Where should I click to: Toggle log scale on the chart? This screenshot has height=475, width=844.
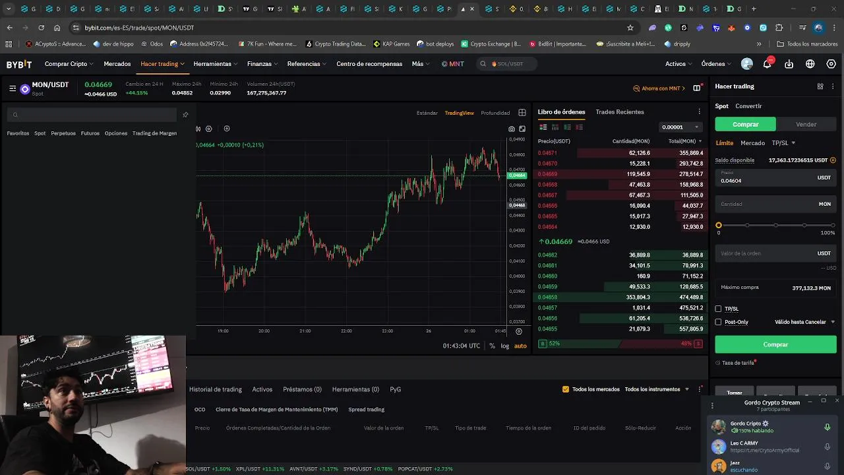[505, 346]
